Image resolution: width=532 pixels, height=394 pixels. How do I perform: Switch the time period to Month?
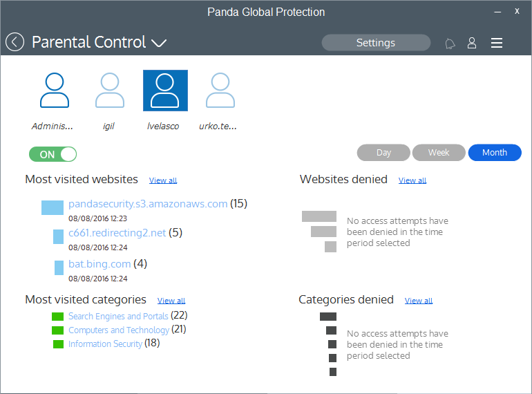(495, 153)
